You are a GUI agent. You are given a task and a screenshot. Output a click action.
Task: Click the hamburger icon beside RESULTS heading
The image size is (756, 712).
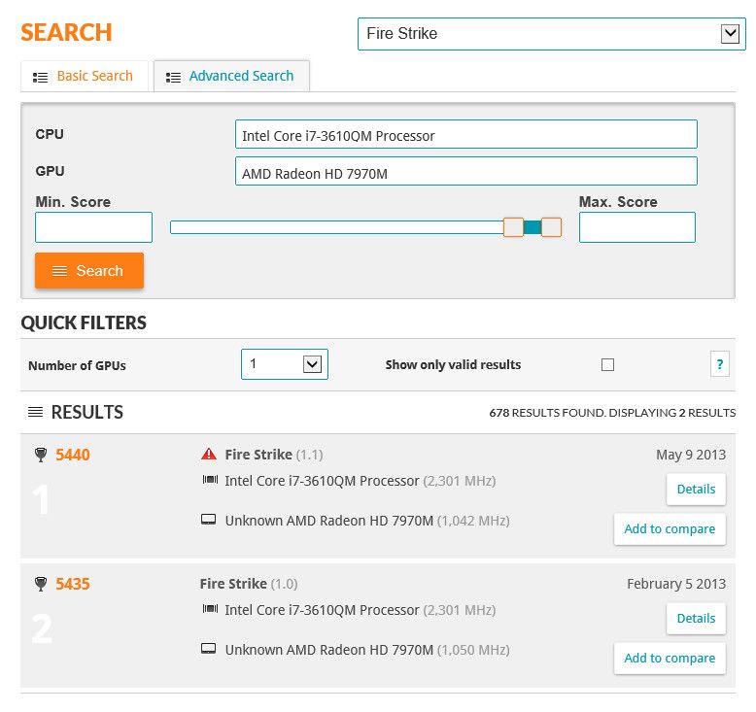click(35, 413)
